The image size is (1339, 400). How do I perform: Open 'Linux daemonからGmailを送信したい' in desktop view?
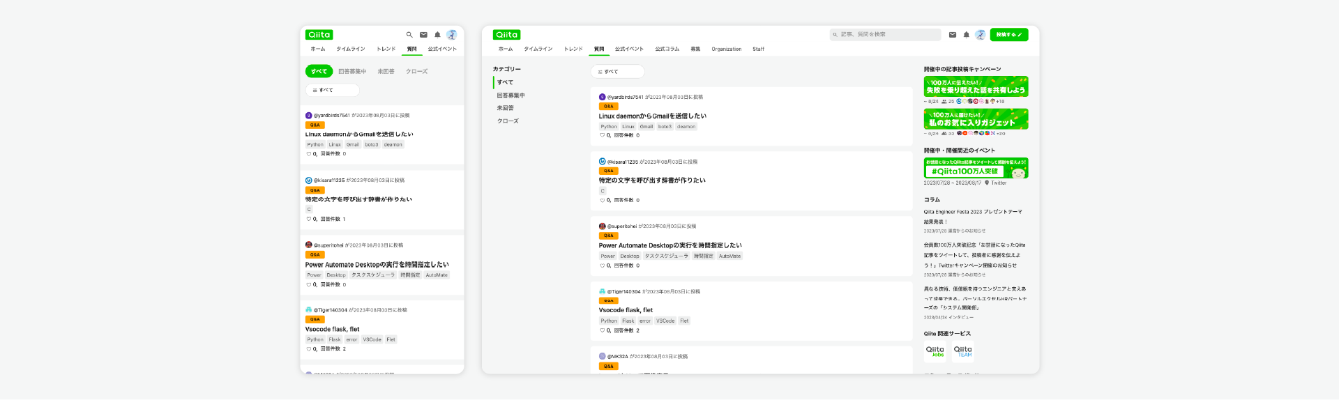tap(653, 116)
